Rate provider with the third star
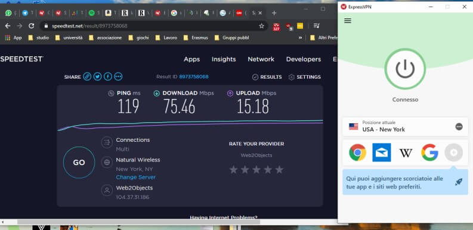The height and width of the screenshot is (230, 473). point(256,169)
